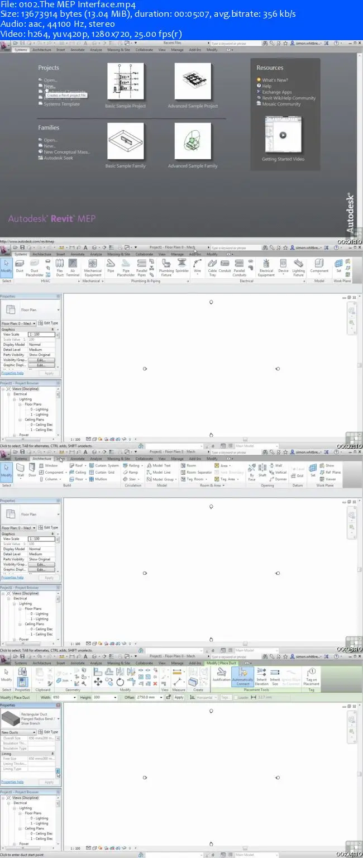The image size is (363, 858).
Task: Open the Collaborate tab on the start screen
Action: (x=144, y=50)
